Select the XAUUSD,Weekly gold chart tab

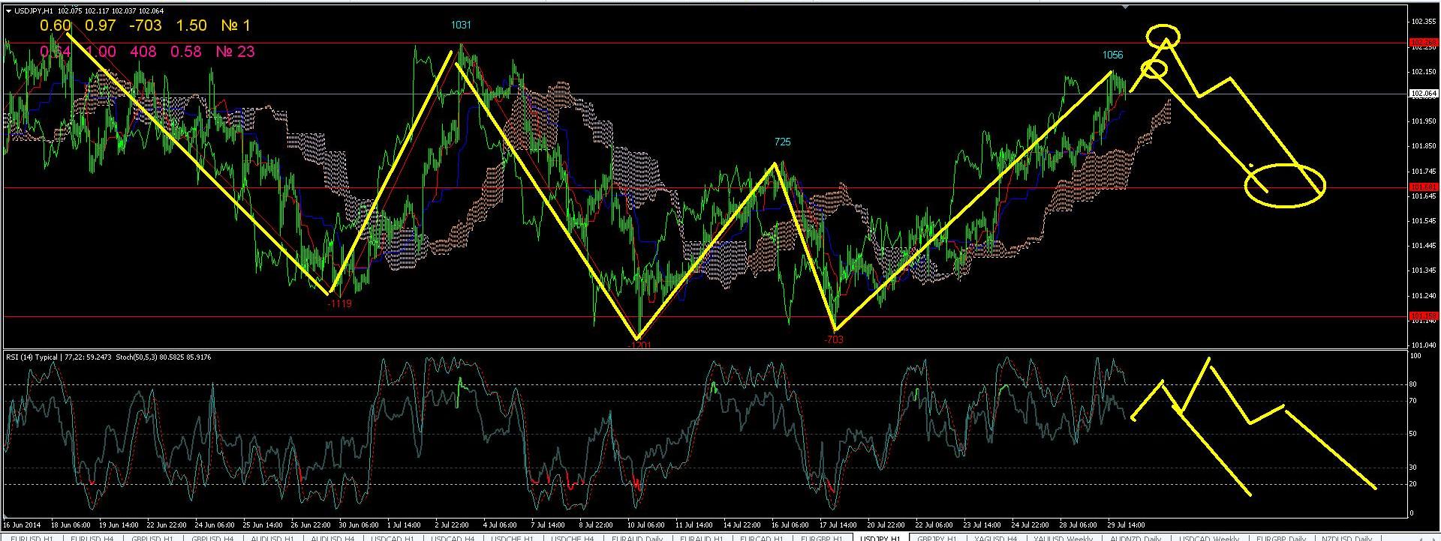1063,537
